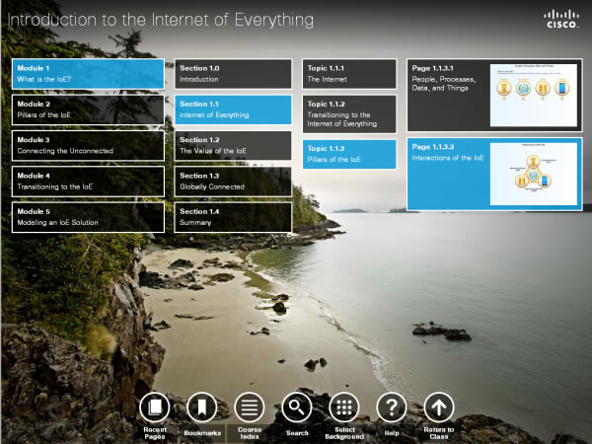Click the Help question mark icon
This screenshot has height=444, width=592.
tap(392, 407)
